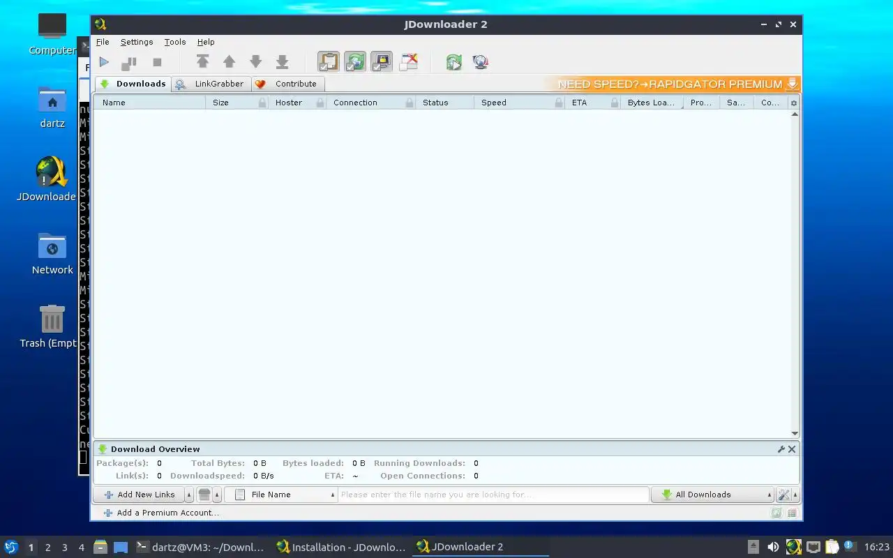Click the Rapidgator Premium banner

672,84
